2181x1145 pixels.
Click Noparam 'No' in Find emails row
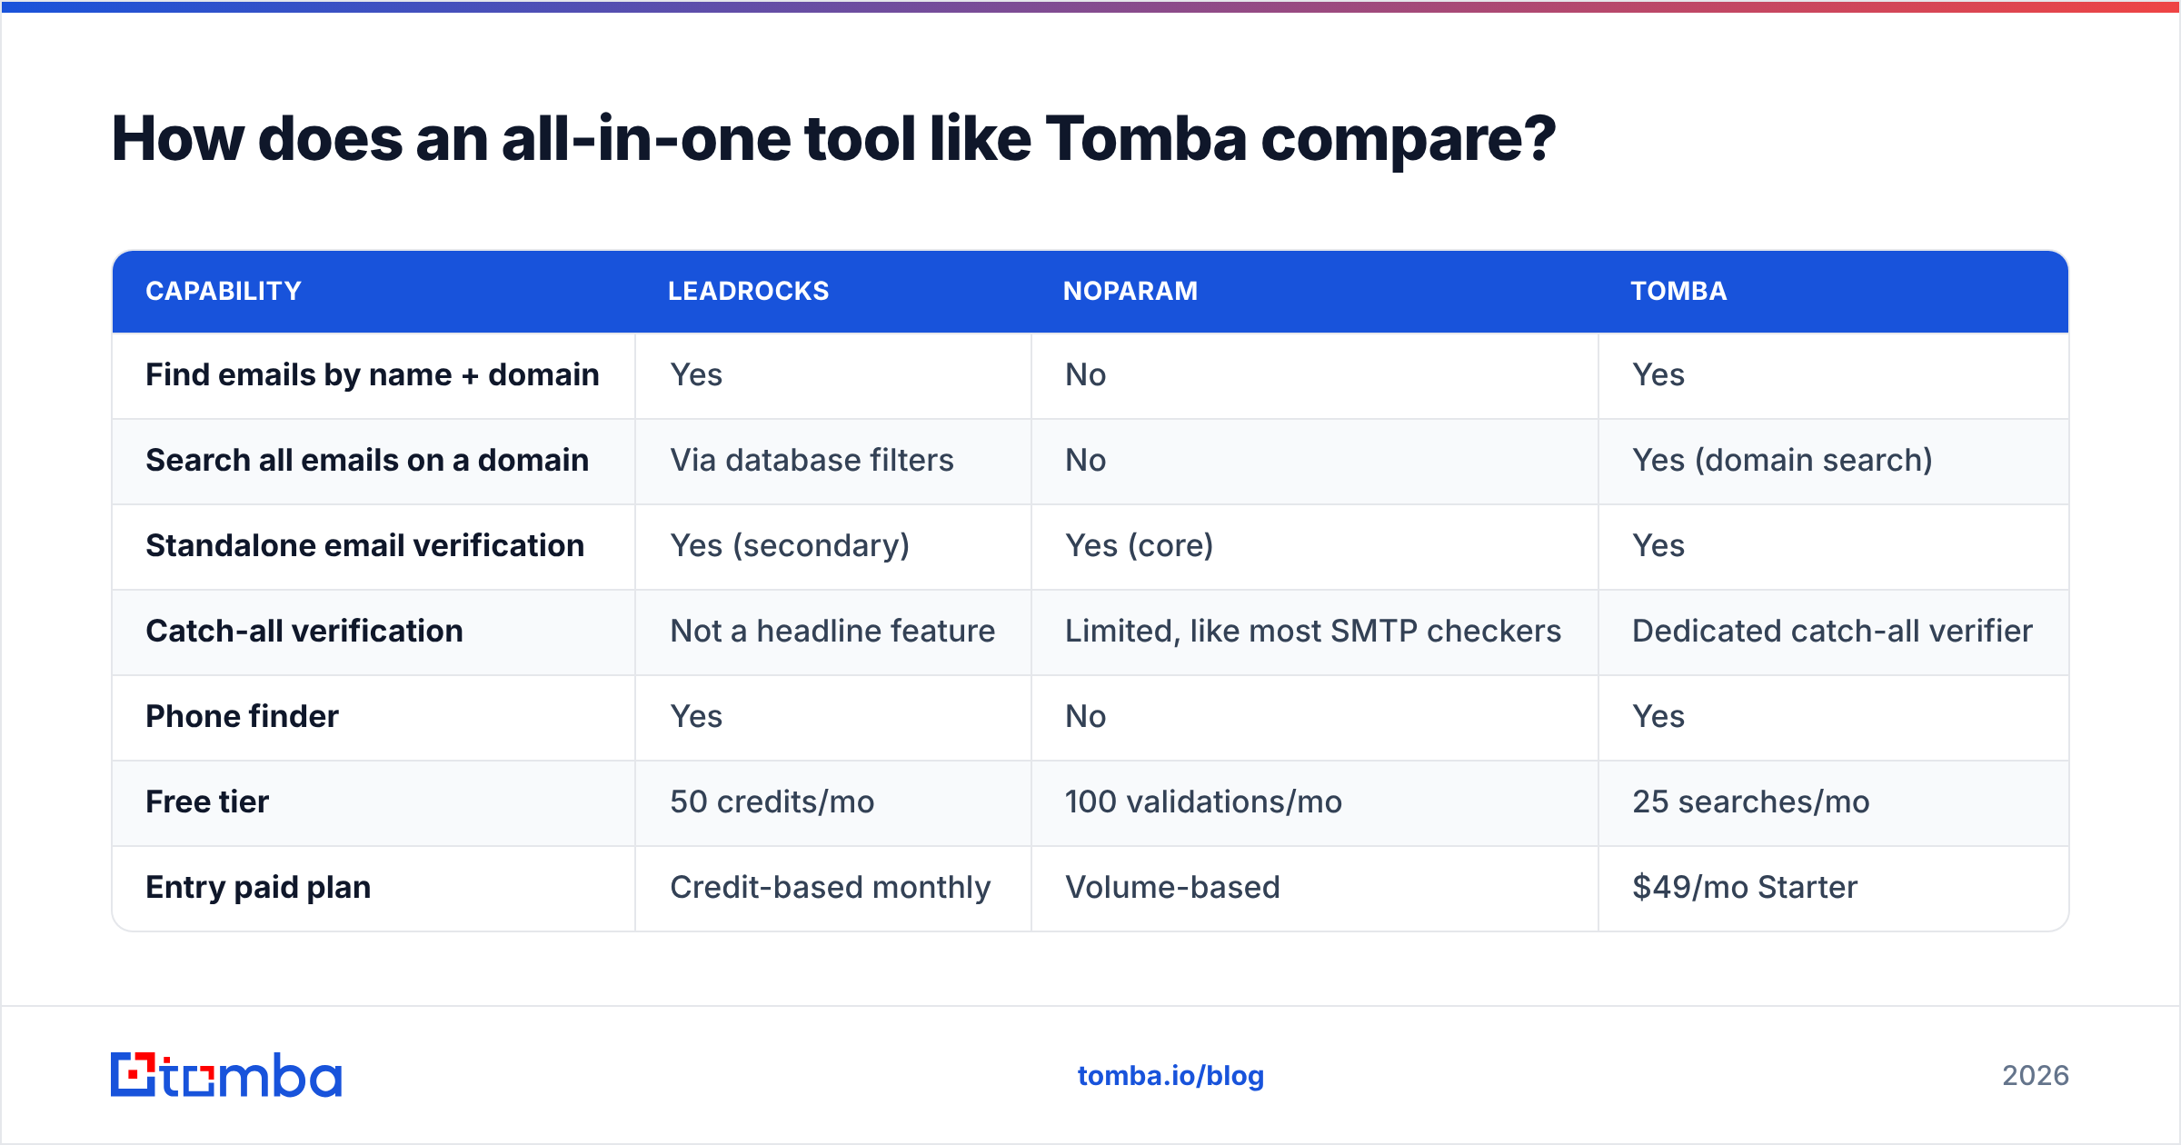1085,374
